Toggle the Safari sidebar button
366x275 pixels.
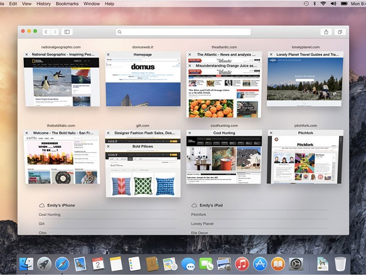click(67, 32)
